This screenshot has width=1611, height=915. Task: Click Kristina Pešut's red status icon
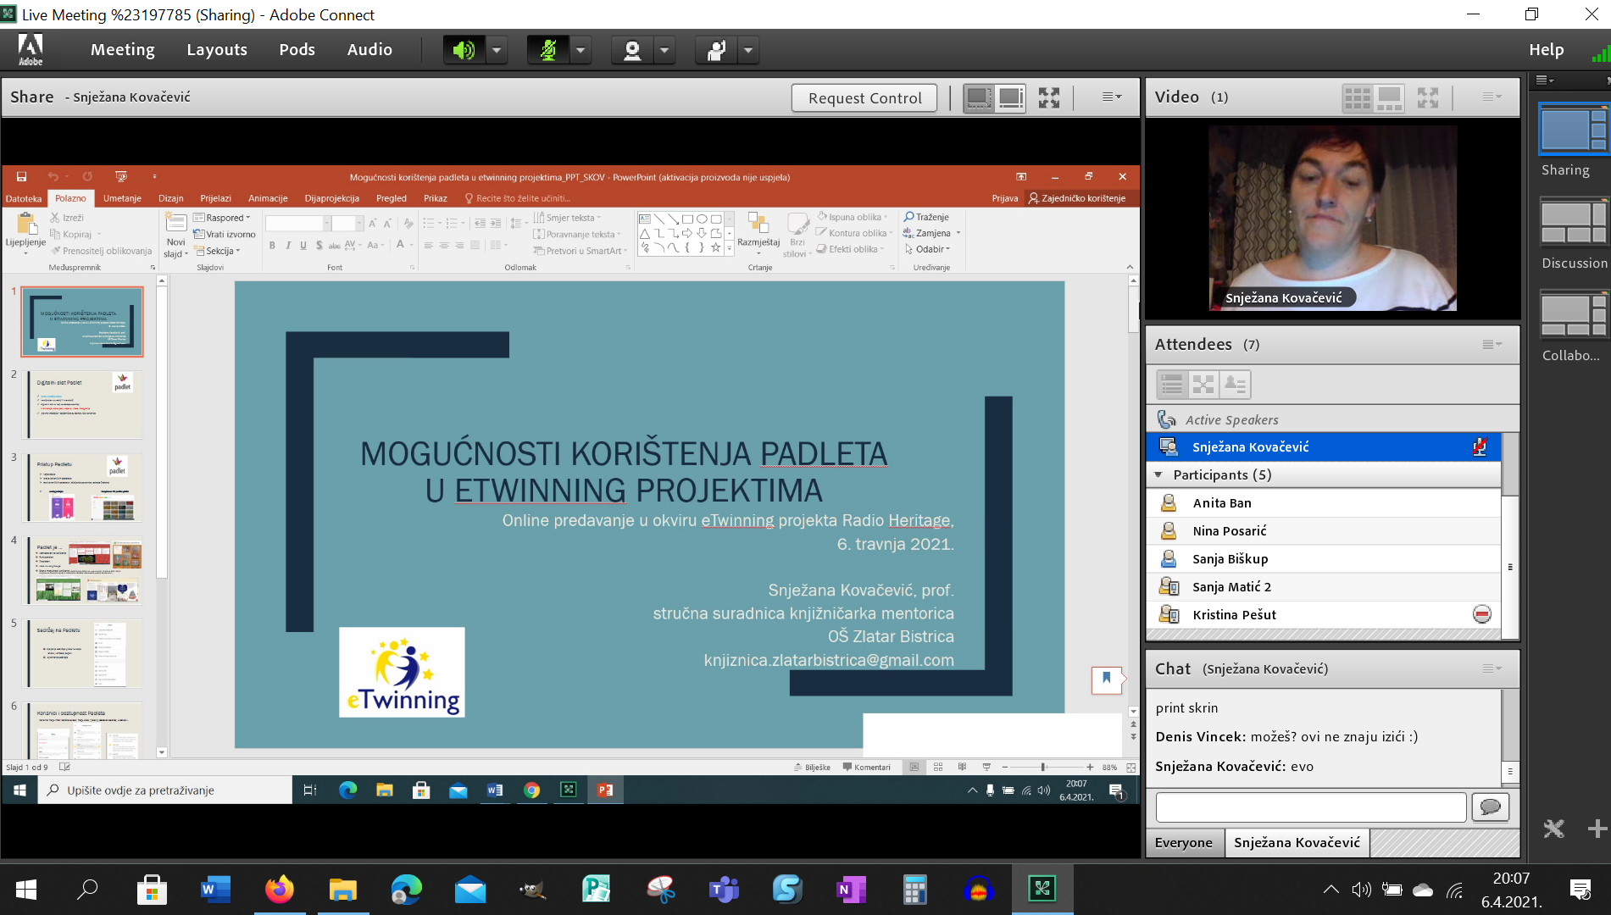point(1481,614)
